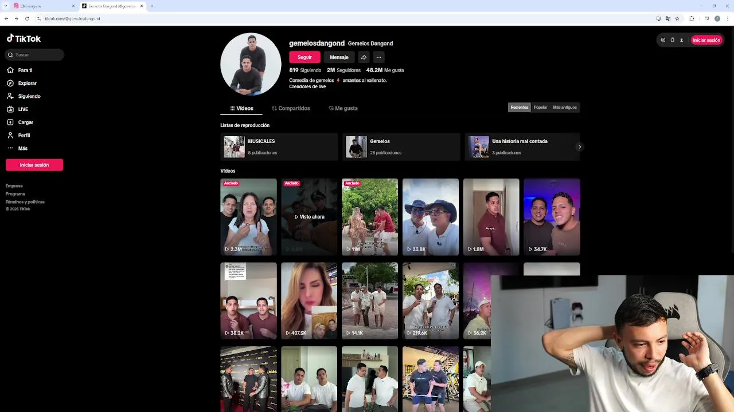Screen dimensions: 734x412
Task: Open the Gemelos playlist
Action: point(401,146)
